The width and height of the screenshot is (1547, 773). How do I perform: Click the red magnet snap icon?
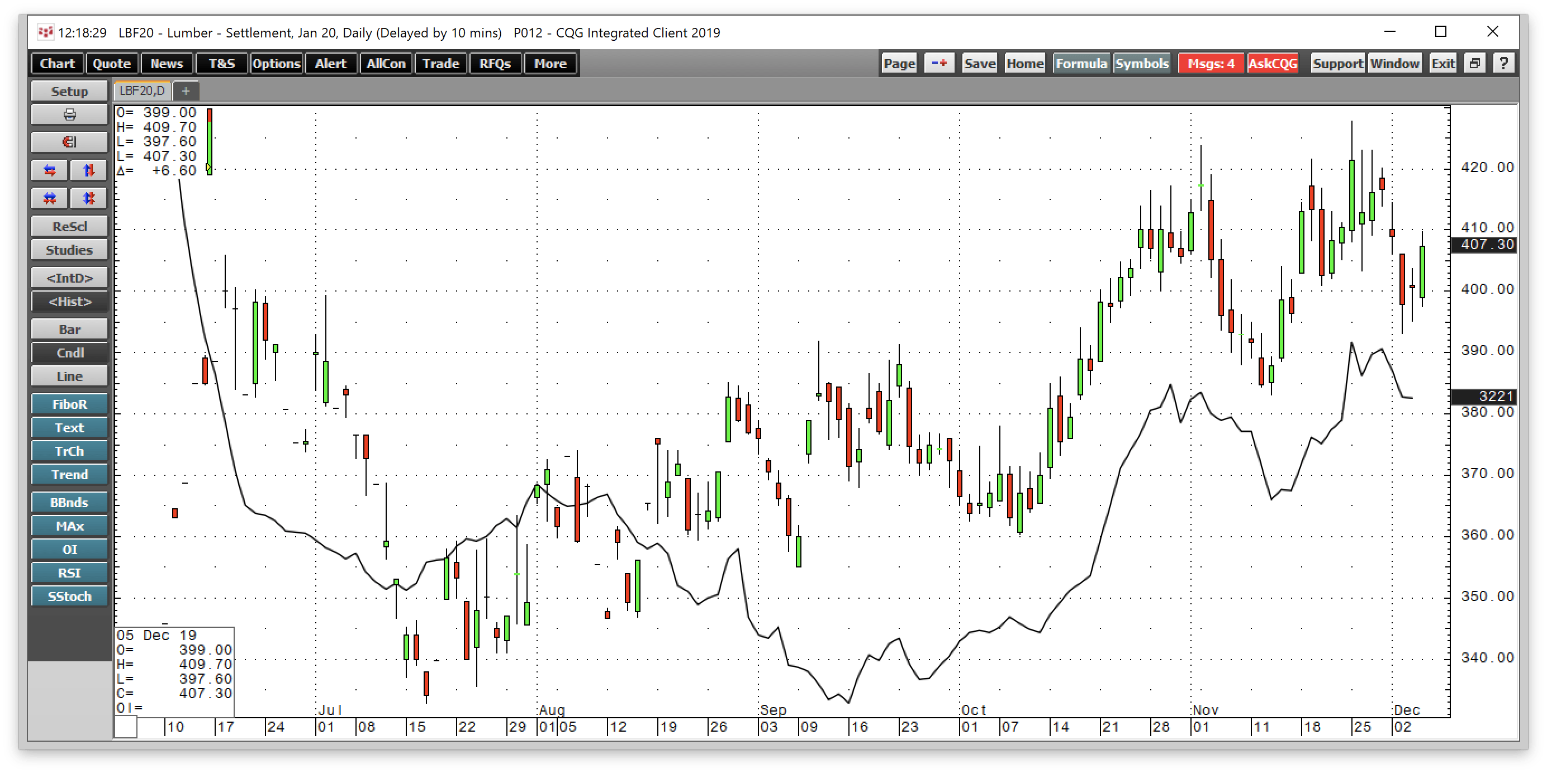69,142
